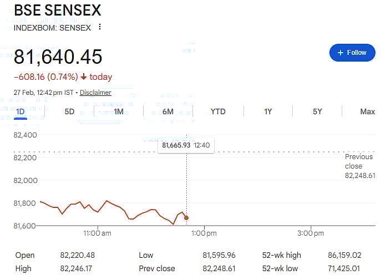This screenshot has width=386, height=280.
Task: Follow the BSE SENSEX index
Action: 352,53
